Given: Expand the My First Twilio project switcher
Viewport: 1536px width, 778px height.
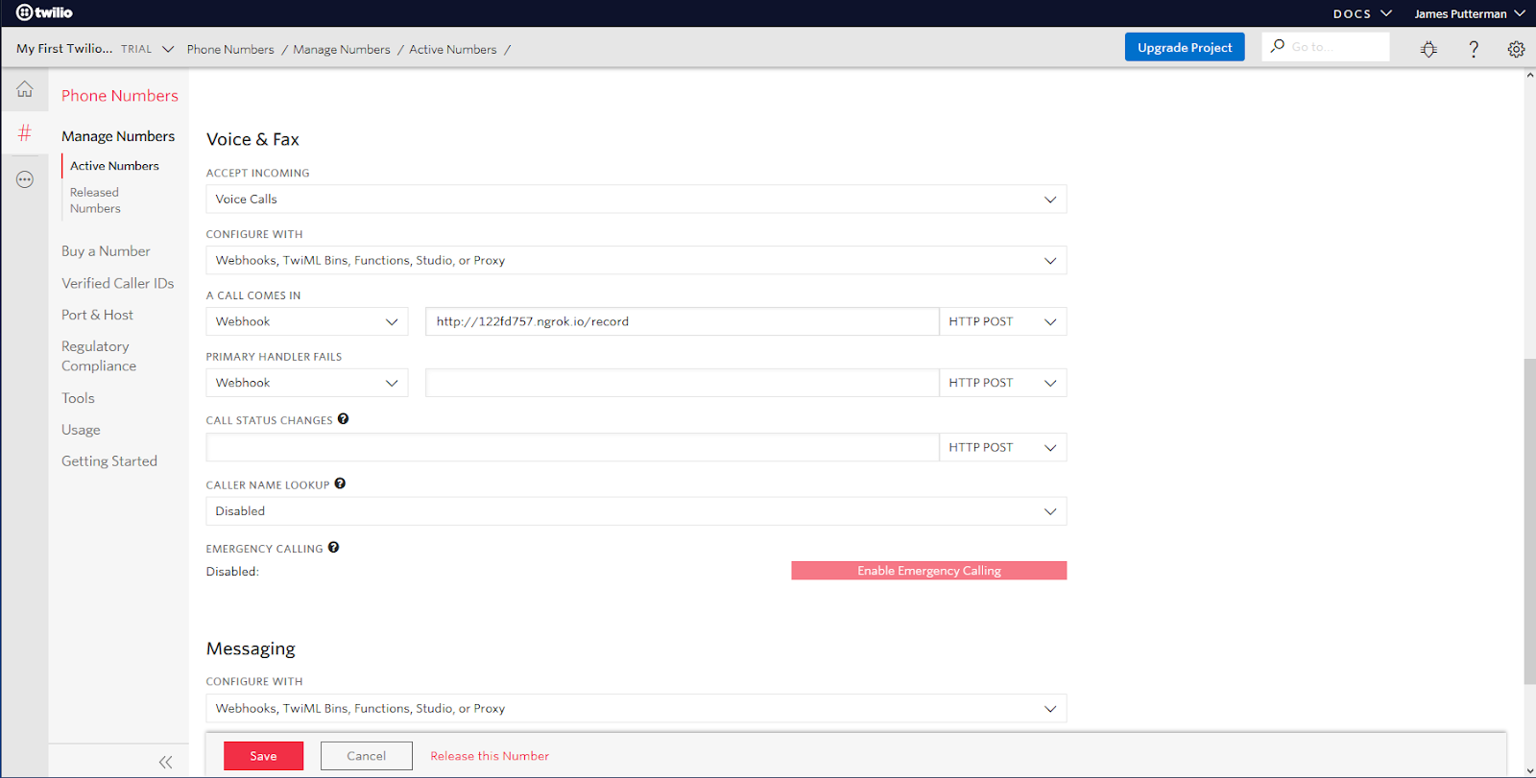Looking at the screenshot, I should [95, 49].
